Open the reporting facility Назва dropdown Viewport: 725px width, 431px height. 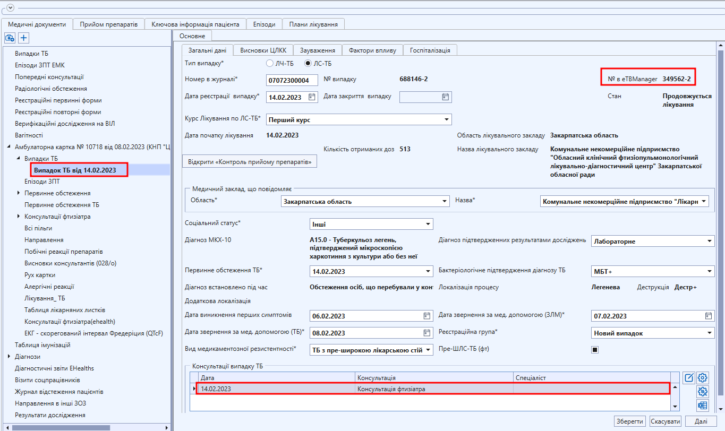[x=704, y=202]
